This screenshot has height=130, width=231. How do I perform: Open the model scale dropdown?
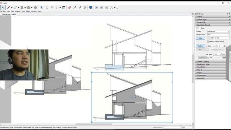point(218,38)
